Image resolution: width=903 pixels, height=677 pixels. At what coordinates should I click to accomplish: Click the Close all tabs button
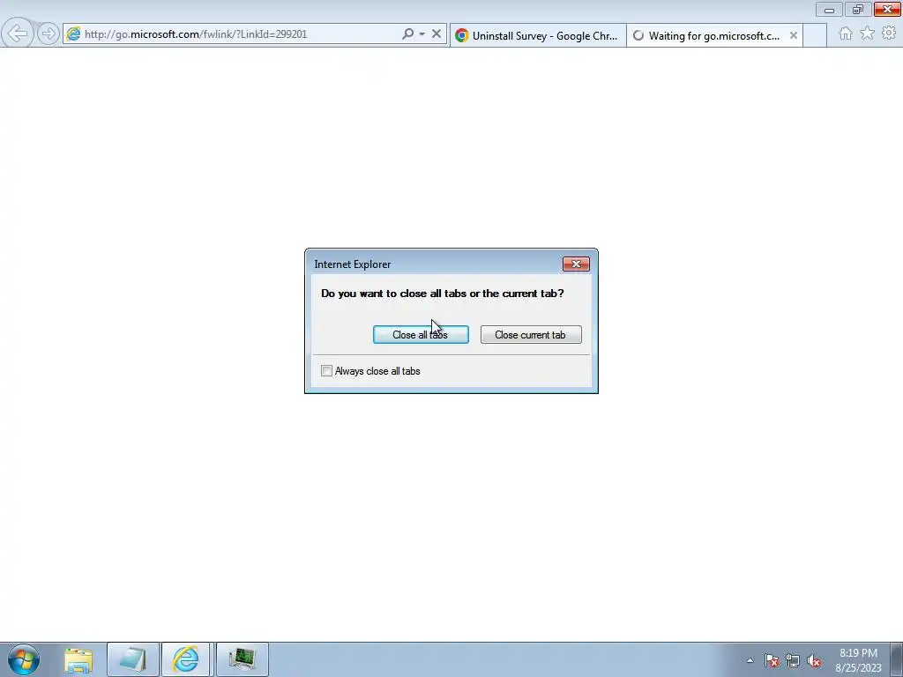[x=421, y=334]
